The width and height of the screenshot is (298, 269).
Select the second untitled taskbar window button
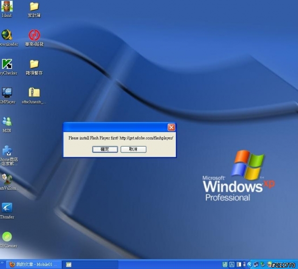point(91,264)
